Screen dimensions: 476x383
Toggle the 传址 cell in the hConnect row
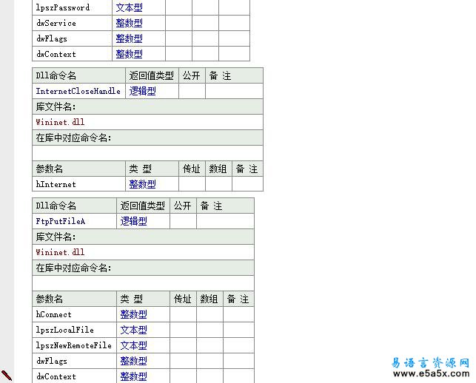point(183,314)
